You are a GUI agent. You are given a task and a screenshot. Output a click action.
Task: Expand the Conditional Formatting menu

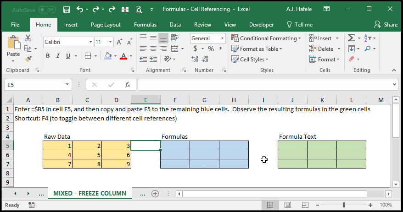tap(266, 38)
